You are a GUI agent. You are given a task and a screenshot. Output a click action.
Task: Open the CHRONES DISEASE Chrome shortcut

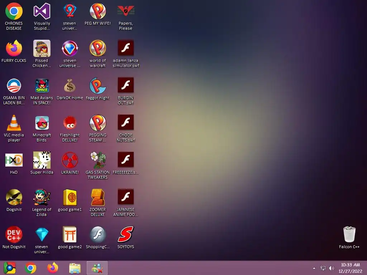click(14, 16)
